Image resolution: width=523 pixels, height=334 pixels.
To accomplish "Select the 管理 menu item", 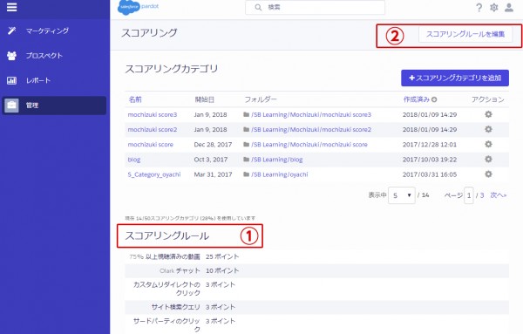I will point(54,106).
